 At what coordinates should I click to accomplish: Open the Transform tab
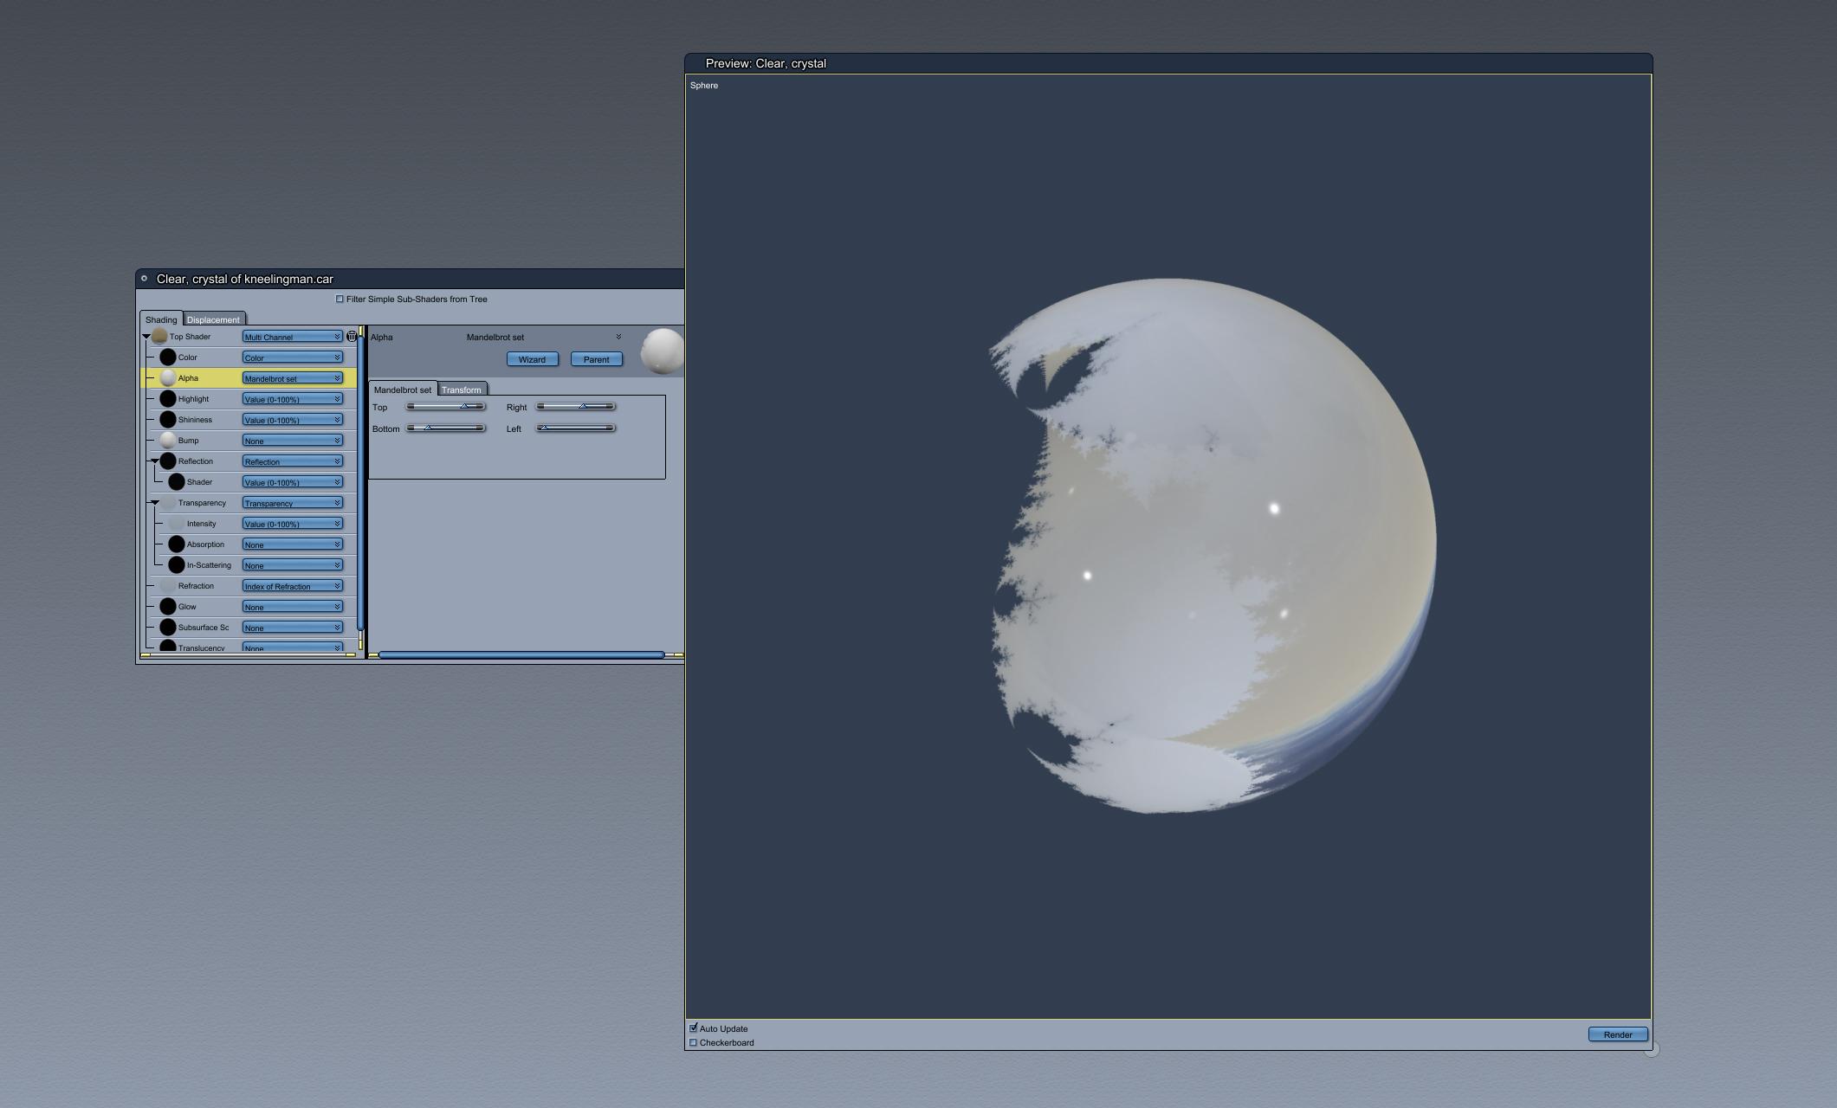(x=461, y=390)
